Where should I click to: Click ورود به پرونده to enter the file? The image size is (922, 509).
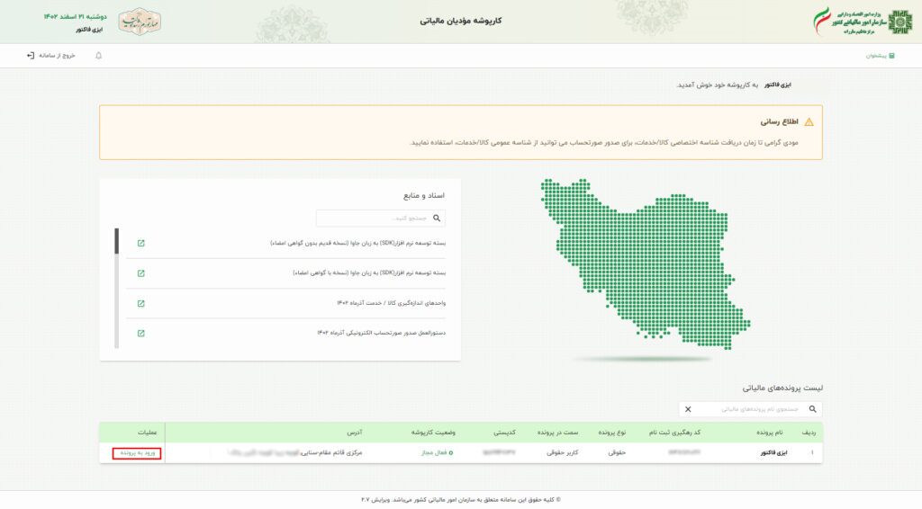tap(137, 453)
